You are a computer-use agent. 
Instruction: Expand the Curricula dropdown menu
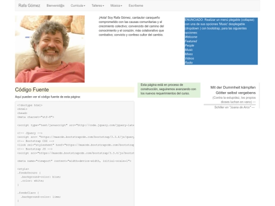[x=78, y=6]
